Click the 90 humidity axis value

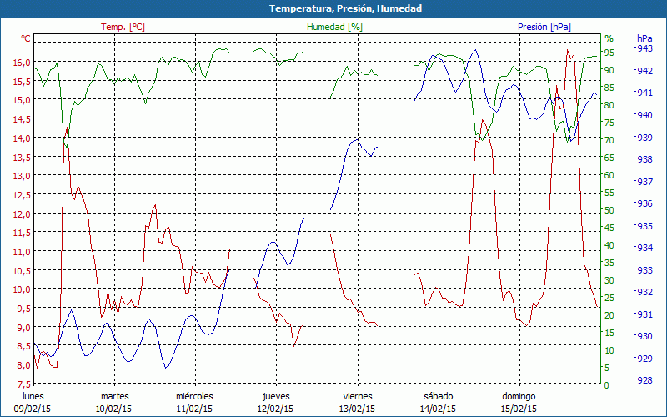pyautogui.click(x=609, y=70)
